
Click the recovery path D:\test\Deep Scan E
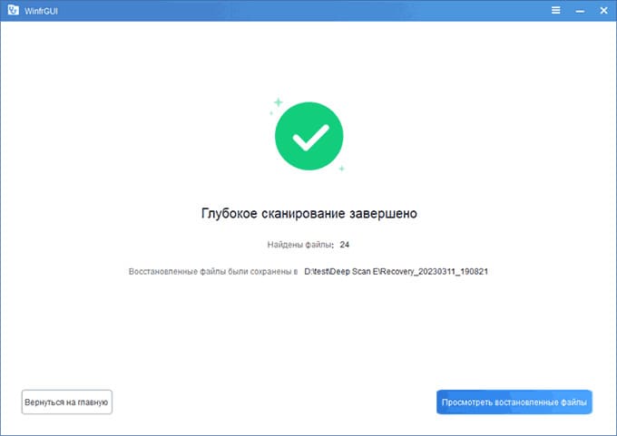(396, 272)
